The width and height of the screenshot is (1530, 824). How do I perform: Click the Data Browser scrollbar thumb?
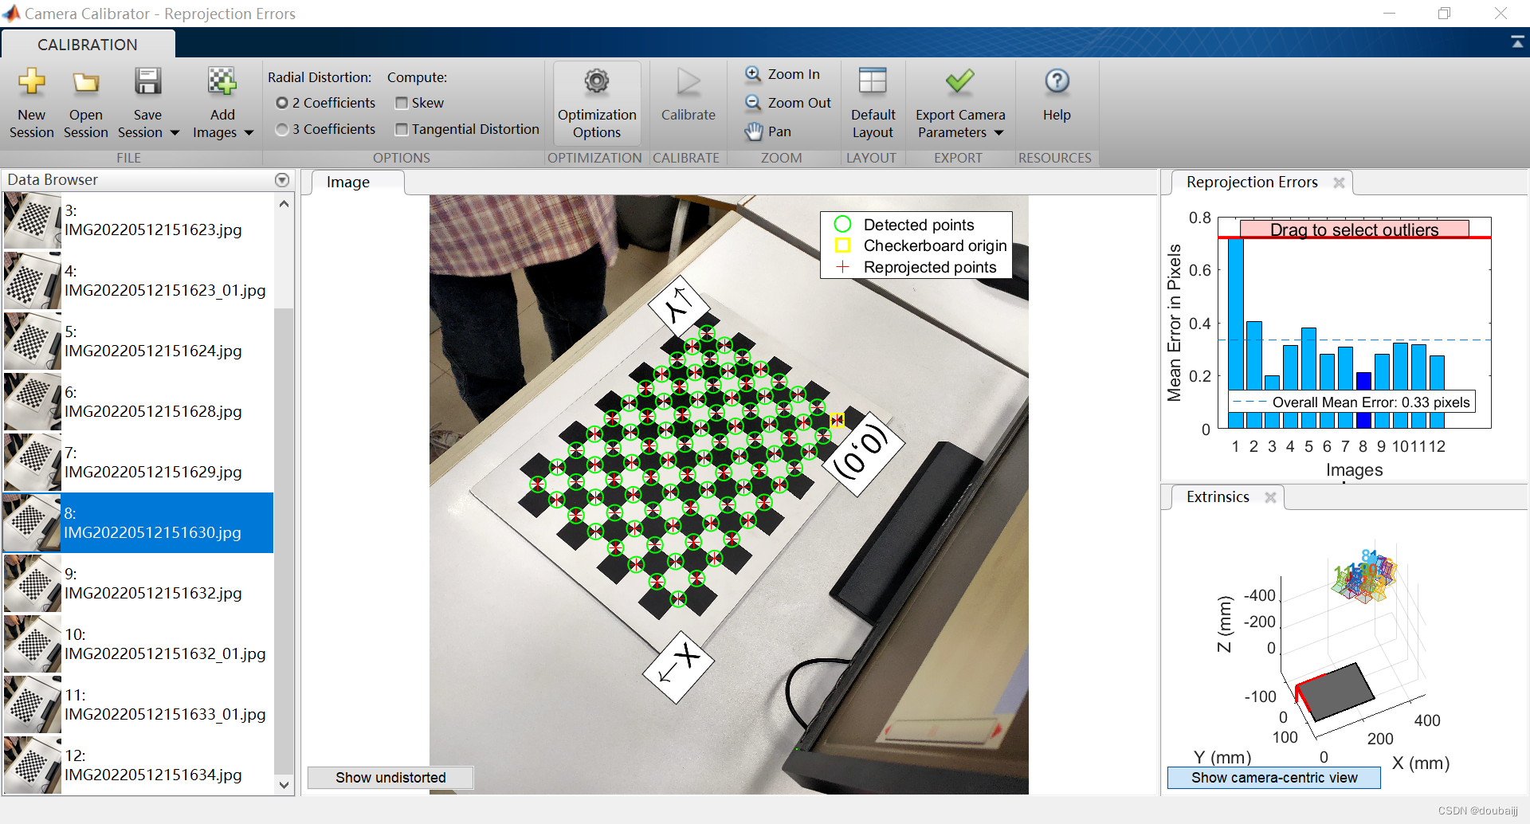tap(284, 540)
